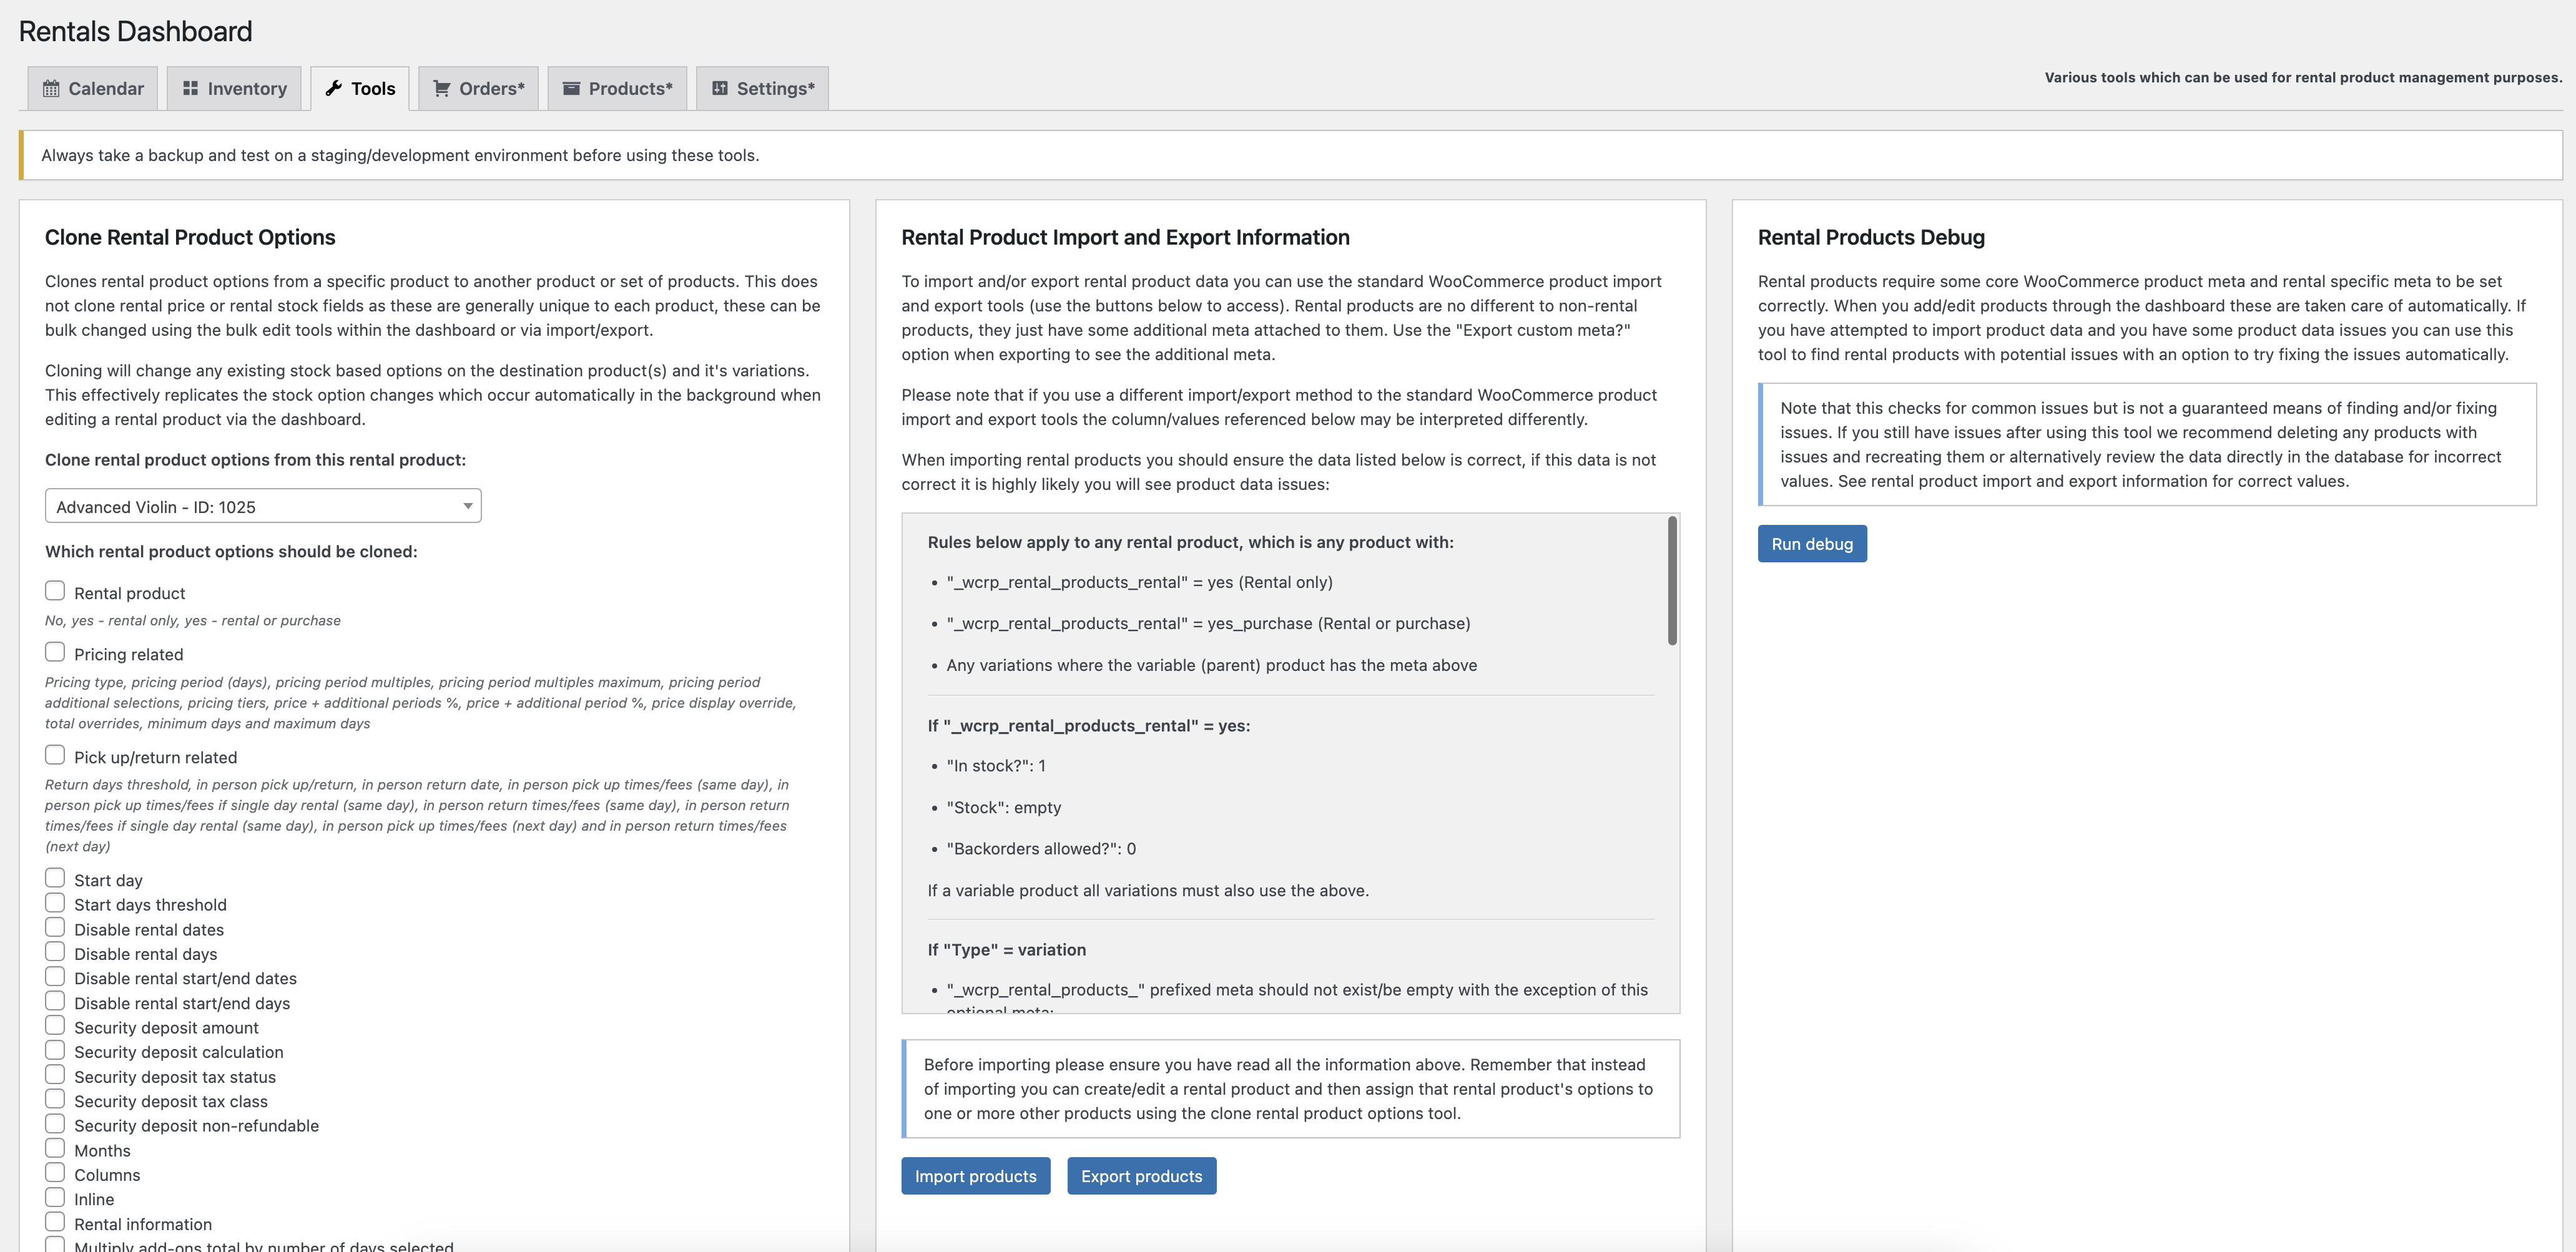
Task: Click the Settings tab icon
Action: [x=719, y=88]
